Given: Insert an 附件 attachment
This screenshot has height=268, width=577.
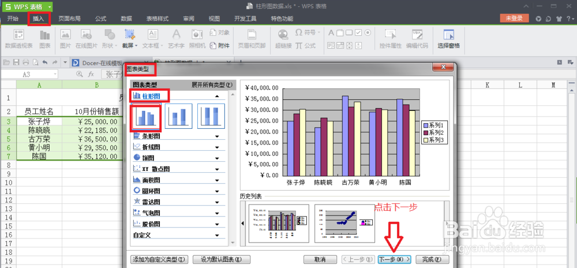Looking at the screenshot, I should 220,46.
